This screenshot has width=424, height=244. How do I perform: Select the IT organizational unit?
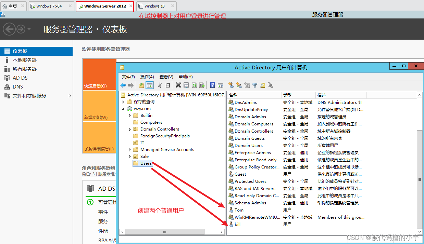[142, 143]
